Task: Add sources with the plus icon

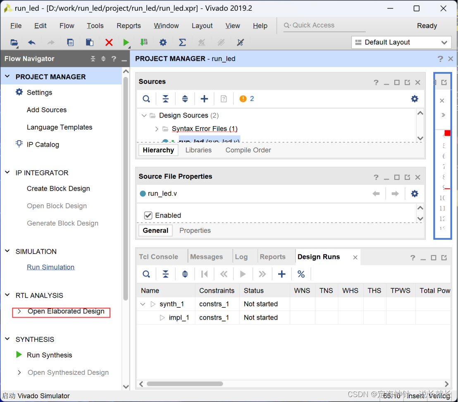Action: pyautogui.click(x=204, y=99)
